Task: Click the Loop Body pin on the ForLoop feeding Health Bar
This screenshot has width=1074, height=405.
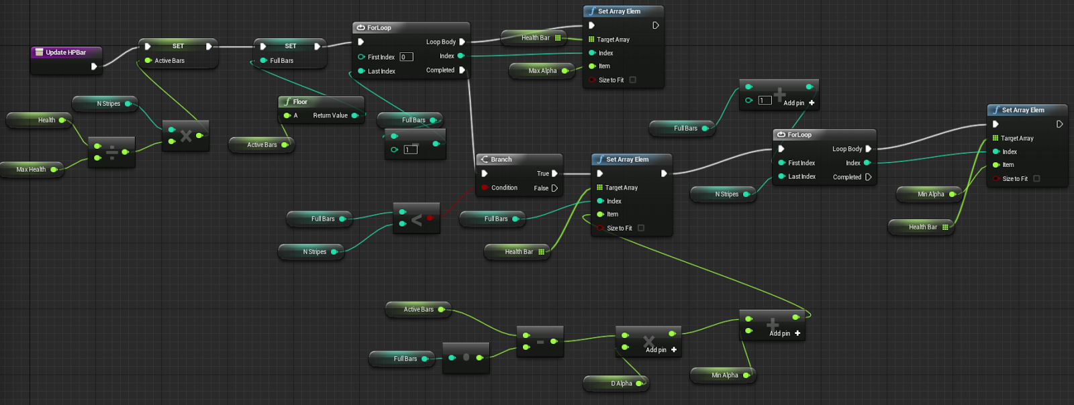Action: [462, 42]
